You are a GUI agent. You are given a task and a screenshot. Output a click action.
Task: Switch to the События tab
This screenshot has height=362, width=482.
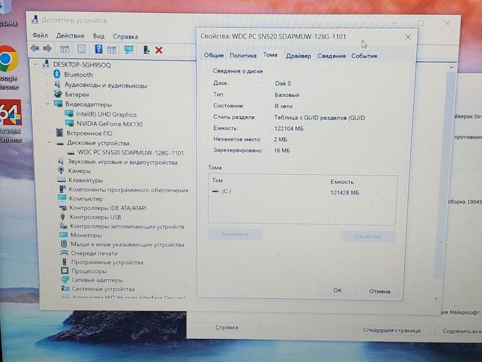364,56
